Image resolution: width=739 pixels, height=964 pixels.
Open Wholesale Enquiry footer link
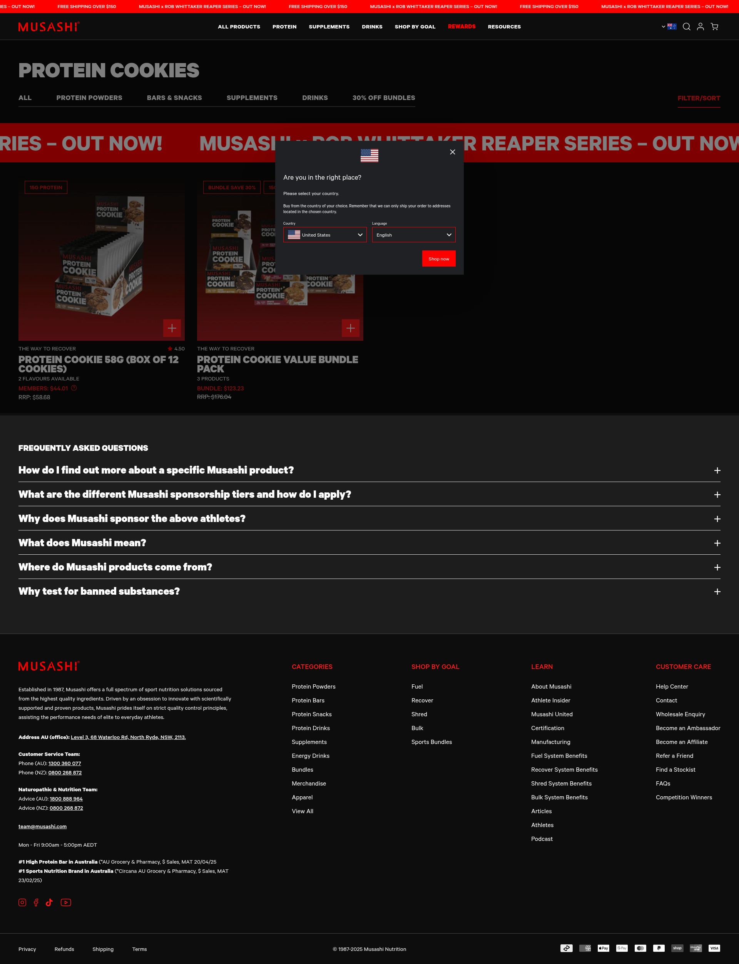680,714
